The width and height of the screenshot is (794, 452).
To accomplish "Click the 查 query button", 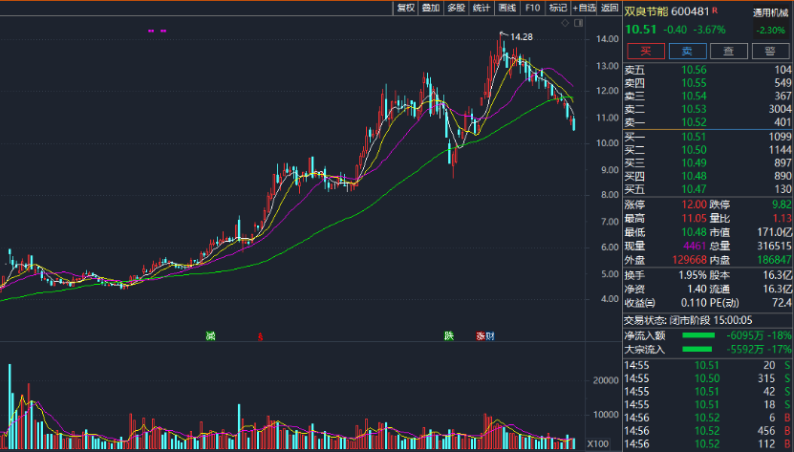I will point(729,52).
